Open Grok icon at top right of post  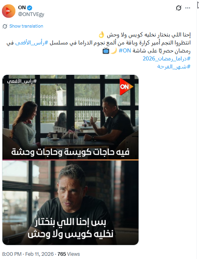point(179,8)
